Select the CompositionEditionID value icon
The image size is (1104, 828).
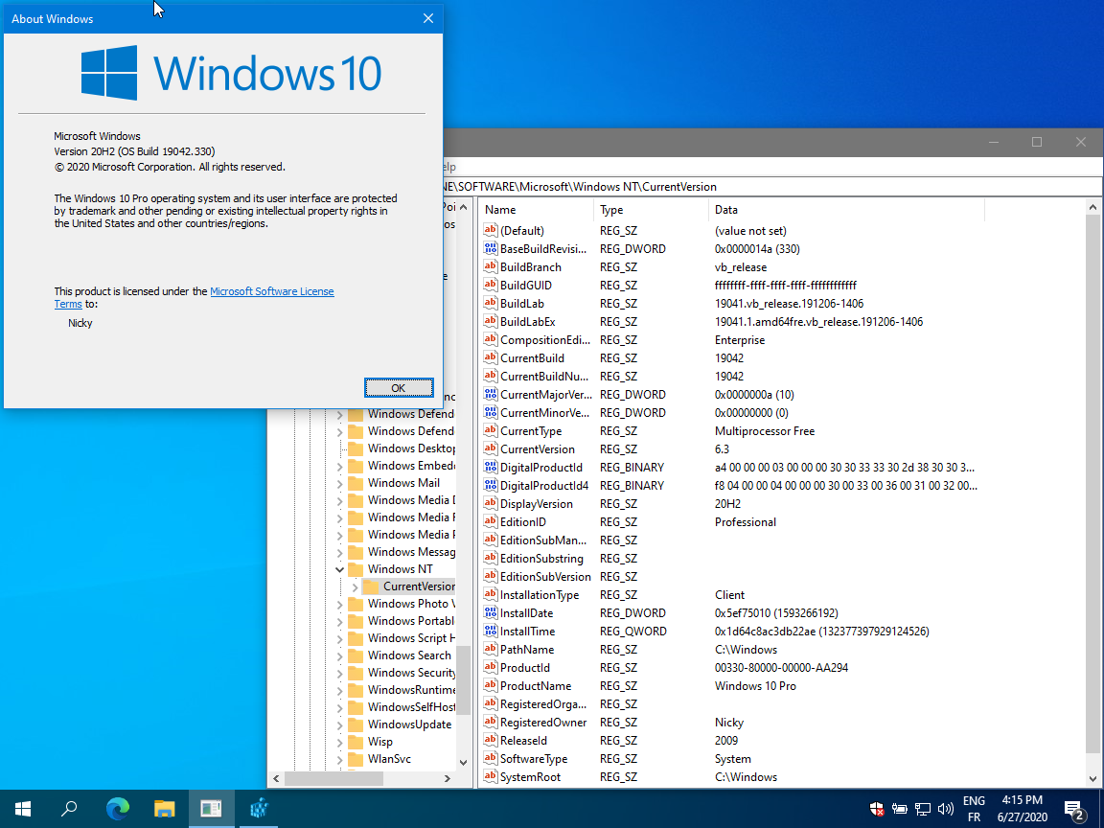click(491, 340)
